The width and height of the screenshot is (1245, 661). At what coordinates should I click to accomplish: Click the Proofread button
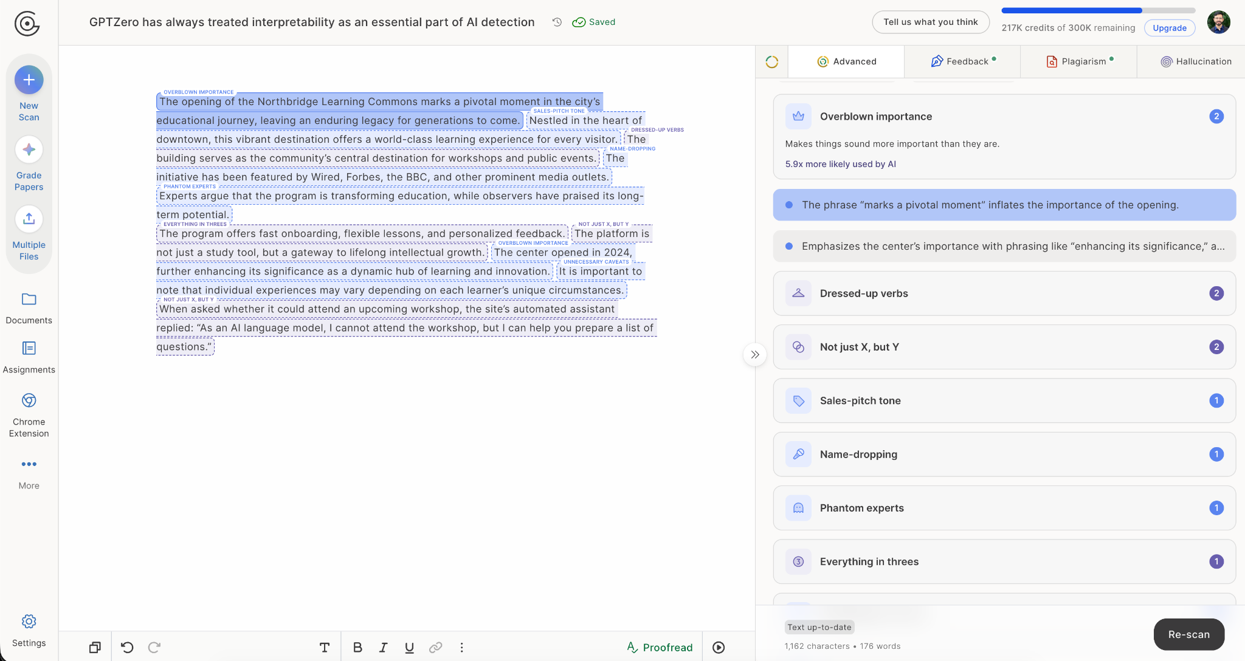tap(660, 648)
